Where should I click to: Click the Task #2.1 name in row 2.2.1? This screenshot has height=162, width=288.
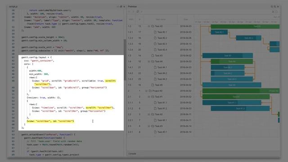[162, 120]
